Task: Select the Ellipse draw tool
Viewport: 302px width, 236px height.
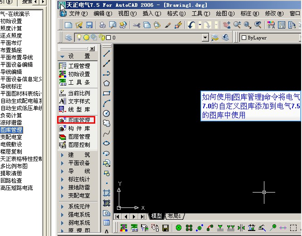Action: (107, 143)
